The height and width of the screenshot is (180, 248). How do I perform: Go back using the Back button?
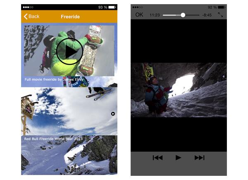[31, 17]
